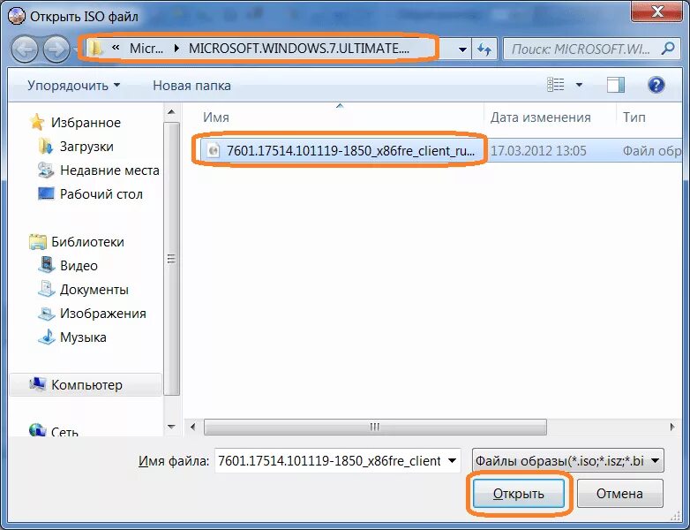Toggle the preview pane icon
The height and width of the screenshot is (530, 690).
pos(616,85)
